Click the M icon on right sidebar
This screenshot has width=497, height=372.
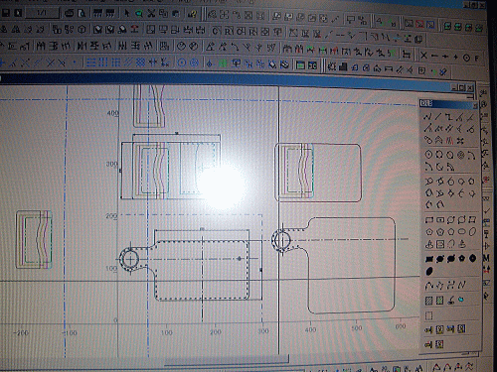[486, 258]
